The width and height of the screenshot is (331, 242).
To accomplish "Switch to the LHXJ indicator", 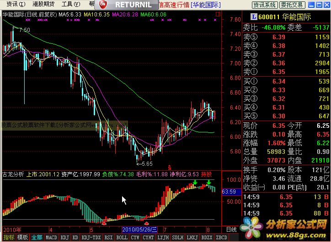I will point(192,237).
